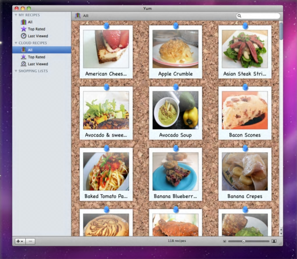Open the Bacon Scones recipe photo
297x259 pixels.
pyautogui.click(x=245, y=110)
